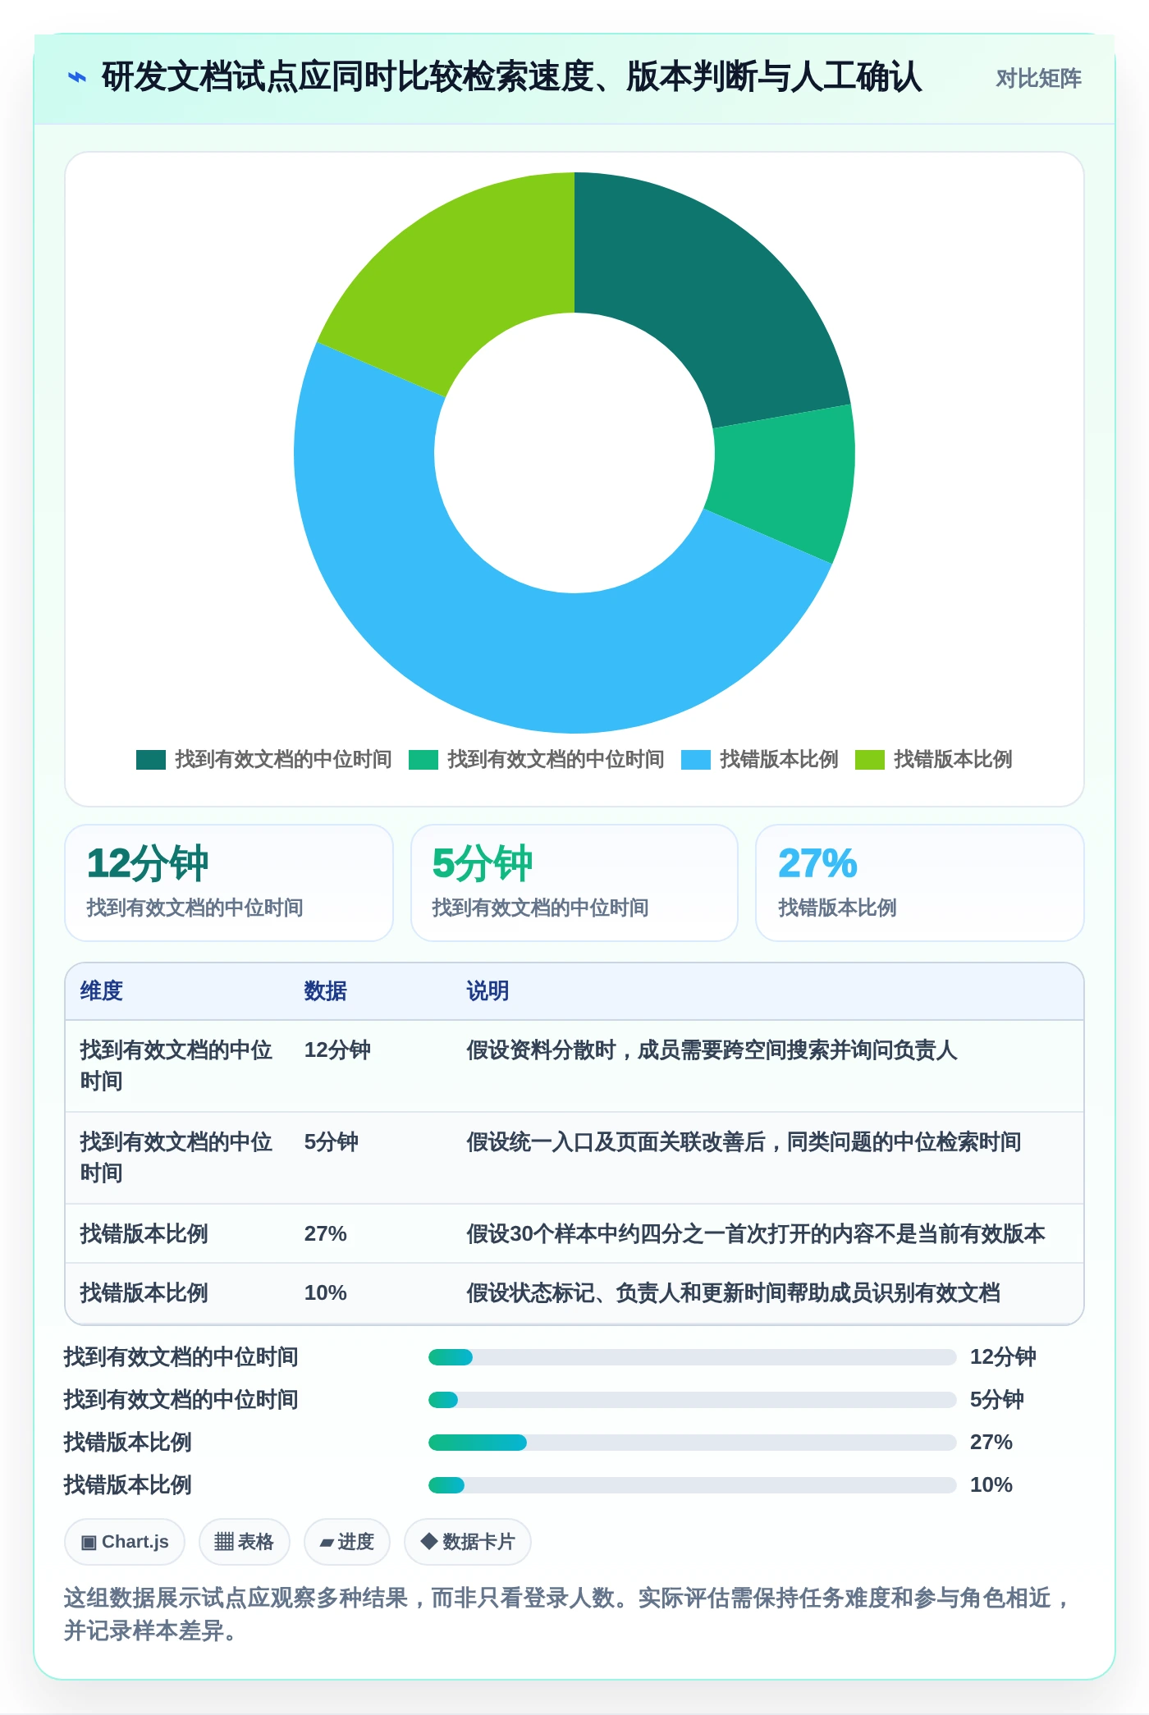Select the 5分钟 data card
This screenshot has height=1715, width=1149.
tap(574, 883)
